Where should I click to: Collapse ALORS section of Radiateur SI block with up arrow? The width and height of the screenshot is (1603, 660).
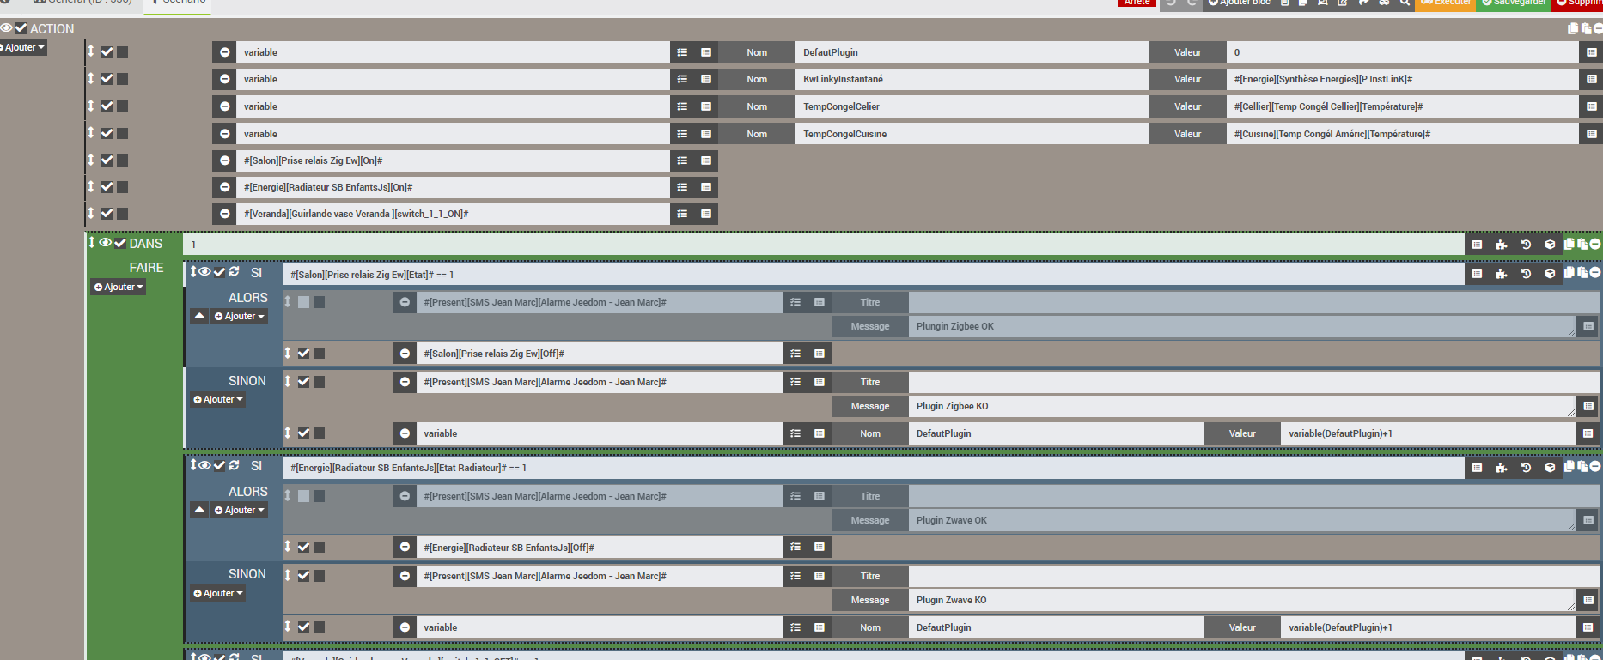(x=199, y=511)
